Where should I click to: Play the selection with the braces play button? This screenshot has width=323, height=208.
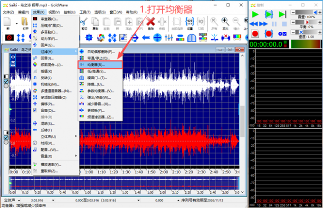click(269, 14)
